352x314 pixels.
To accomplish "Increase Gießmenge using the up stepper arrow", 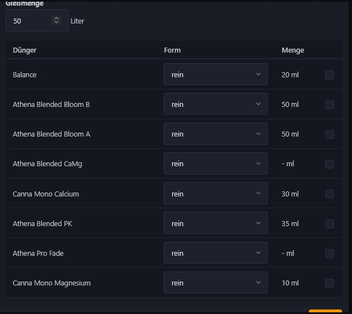I will coord(56,18).
